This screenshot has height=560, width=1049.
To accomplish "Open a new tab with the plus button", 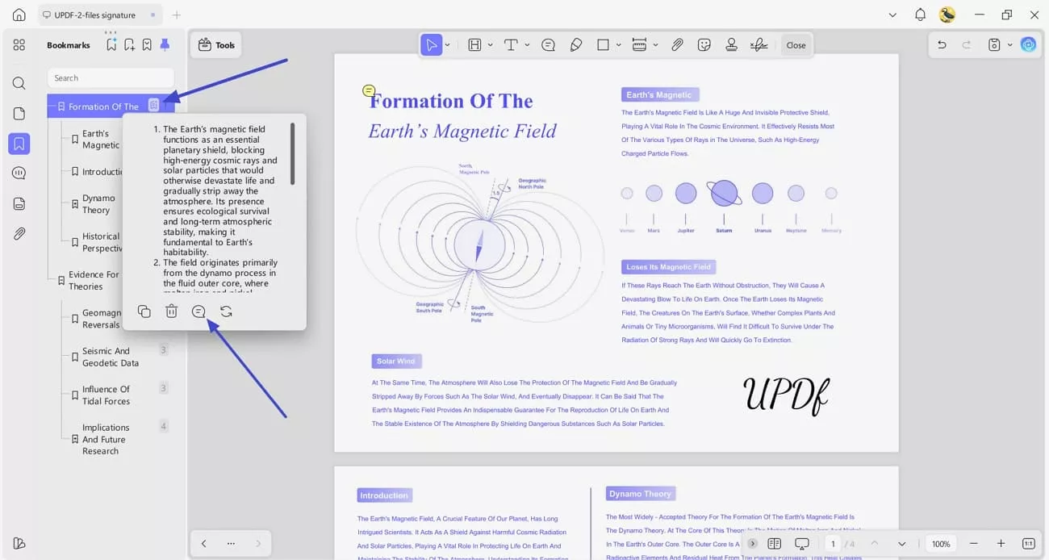I will [x=177, y=15].
